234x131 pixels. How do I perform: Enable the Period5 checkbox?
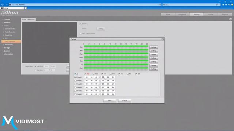coord(75,91)
